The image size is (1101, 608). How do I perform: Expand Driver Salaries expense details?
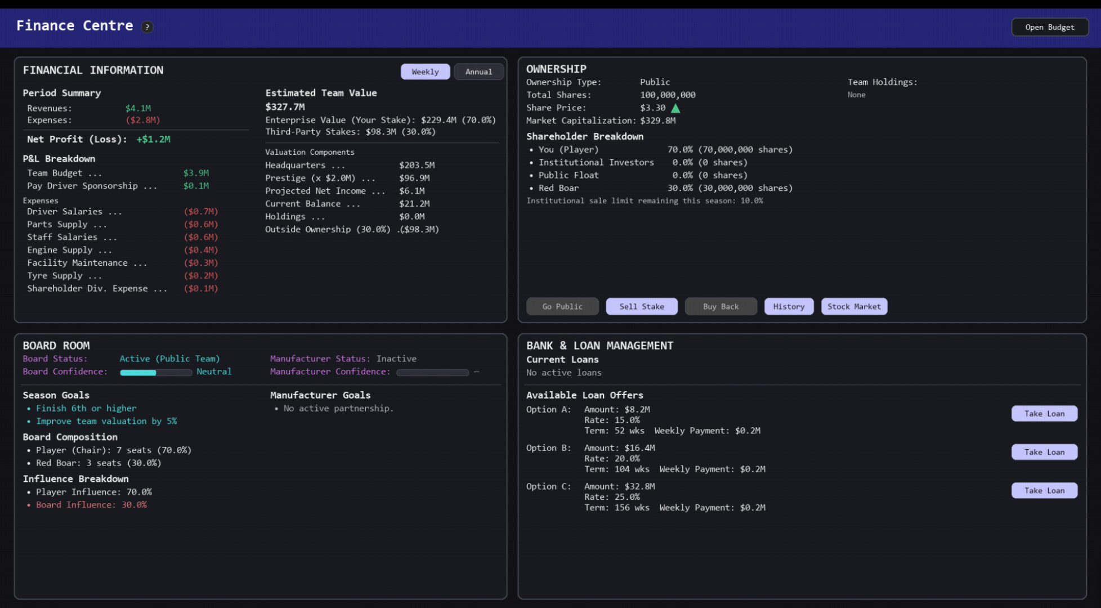pos(74,212)
